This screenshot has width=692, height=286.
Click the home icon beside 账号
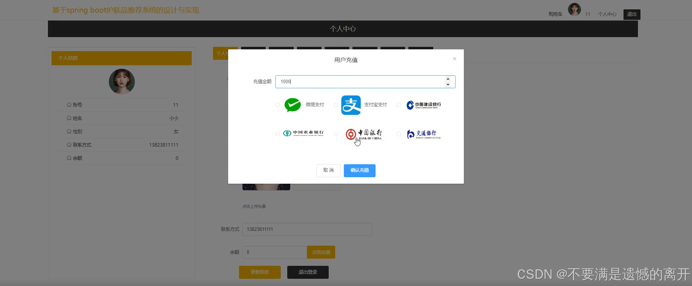tap(69, 105)
